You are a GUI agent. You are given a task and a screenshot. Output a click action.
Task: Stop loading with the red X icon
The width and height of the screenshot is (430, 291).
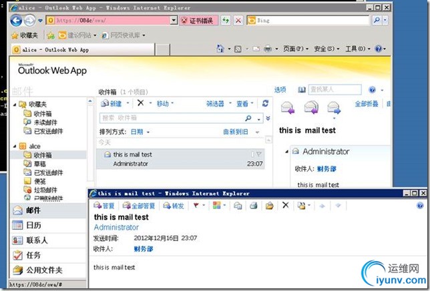coord(238,20)
